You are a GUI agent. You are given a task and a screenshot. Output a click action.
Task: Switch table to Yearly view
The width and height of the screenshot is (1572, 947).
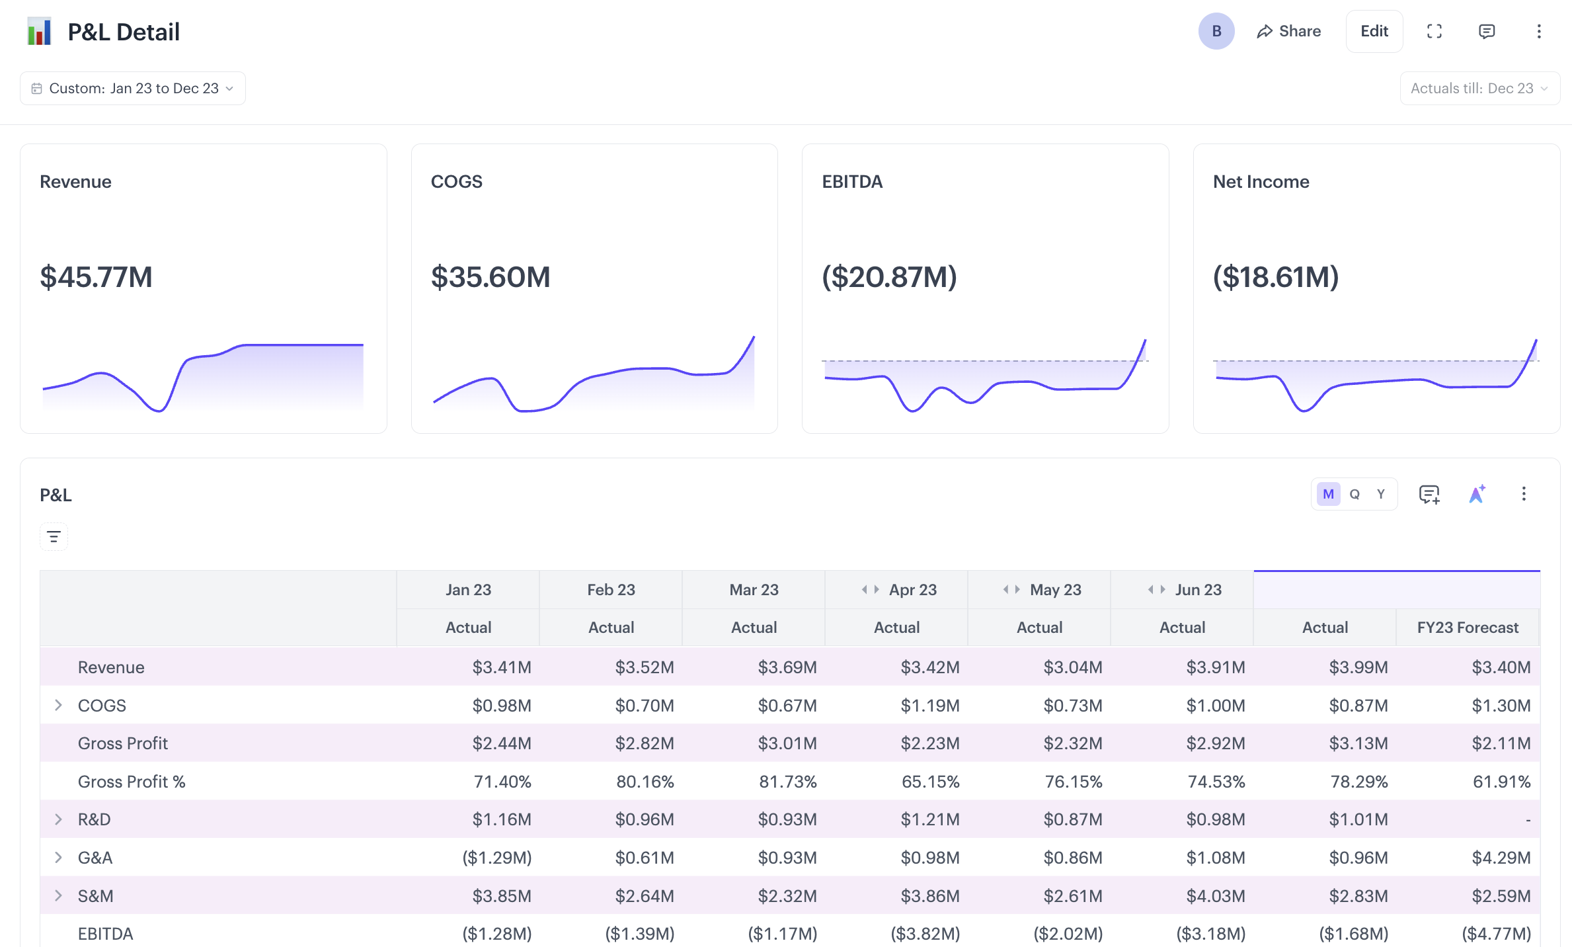point(1380,494)
